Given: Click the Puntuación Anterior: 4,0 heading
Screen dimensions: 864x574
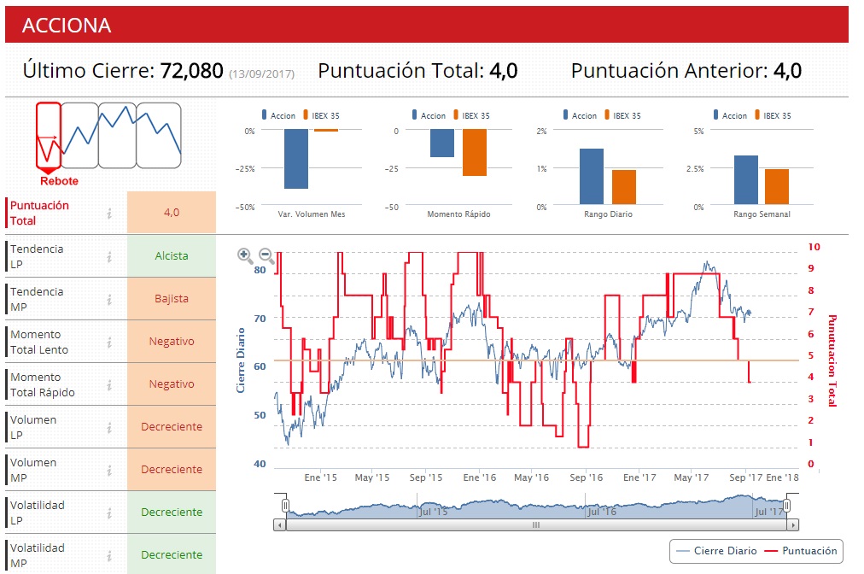Looking at the screenshot, I should click(686, 71).
